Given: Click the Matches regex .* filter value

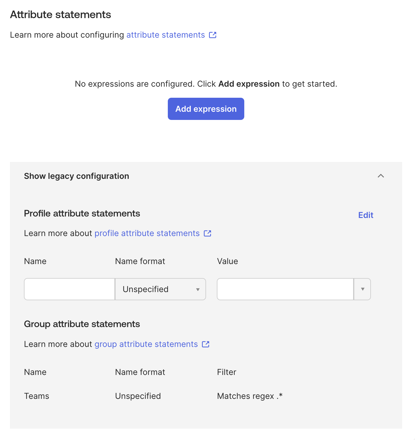Looking at the screenshot, I should (x=250, y=396).
